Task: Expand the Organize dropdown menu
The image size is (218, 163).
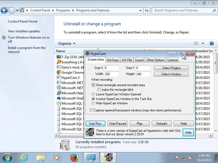Action: pyautogui.click(x=67, y=43)
